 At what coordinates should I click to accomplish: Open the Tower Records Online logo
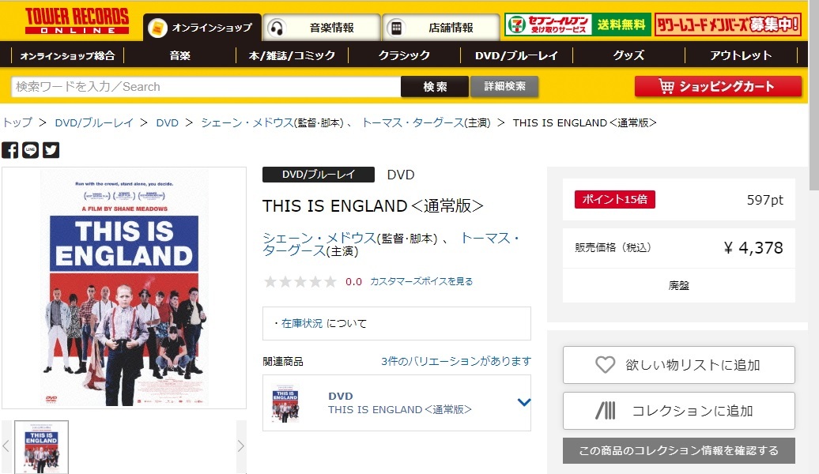pyautogui.click(x=77, y=21)
